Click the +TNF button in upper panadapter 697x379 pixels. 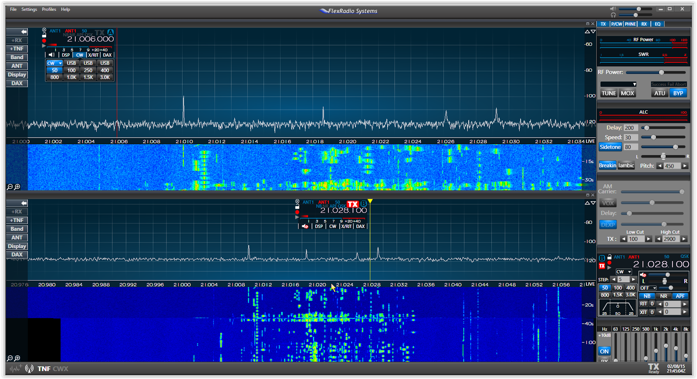pyautogui.click(x=17, y=49)
